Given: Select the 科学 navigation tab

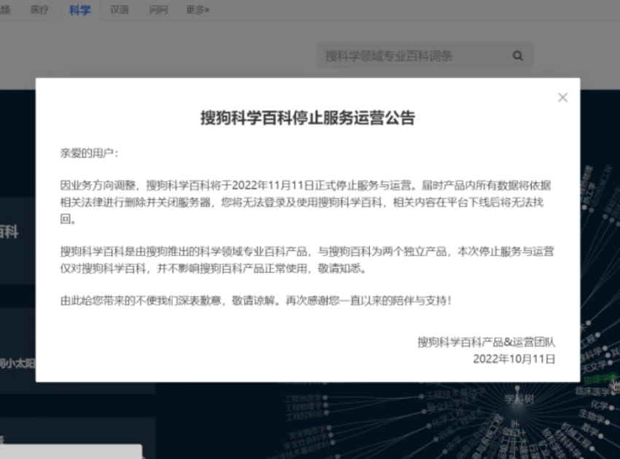Looking at the screenshot, I should [x=80, y=9].
